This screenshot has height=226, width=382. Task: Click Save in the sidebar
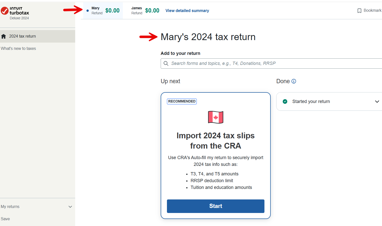point(5,219)
